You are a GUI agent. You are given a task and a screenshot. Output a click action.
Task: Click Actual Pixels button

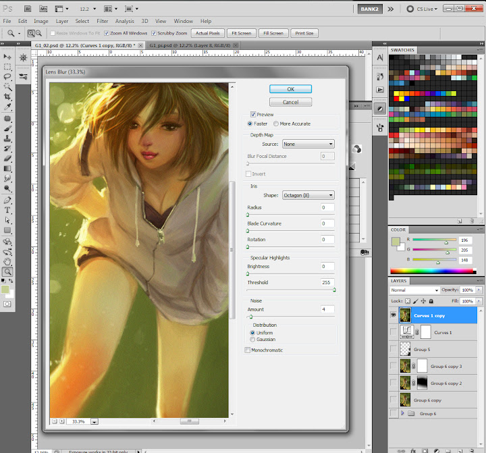click(x=208, y=33)
